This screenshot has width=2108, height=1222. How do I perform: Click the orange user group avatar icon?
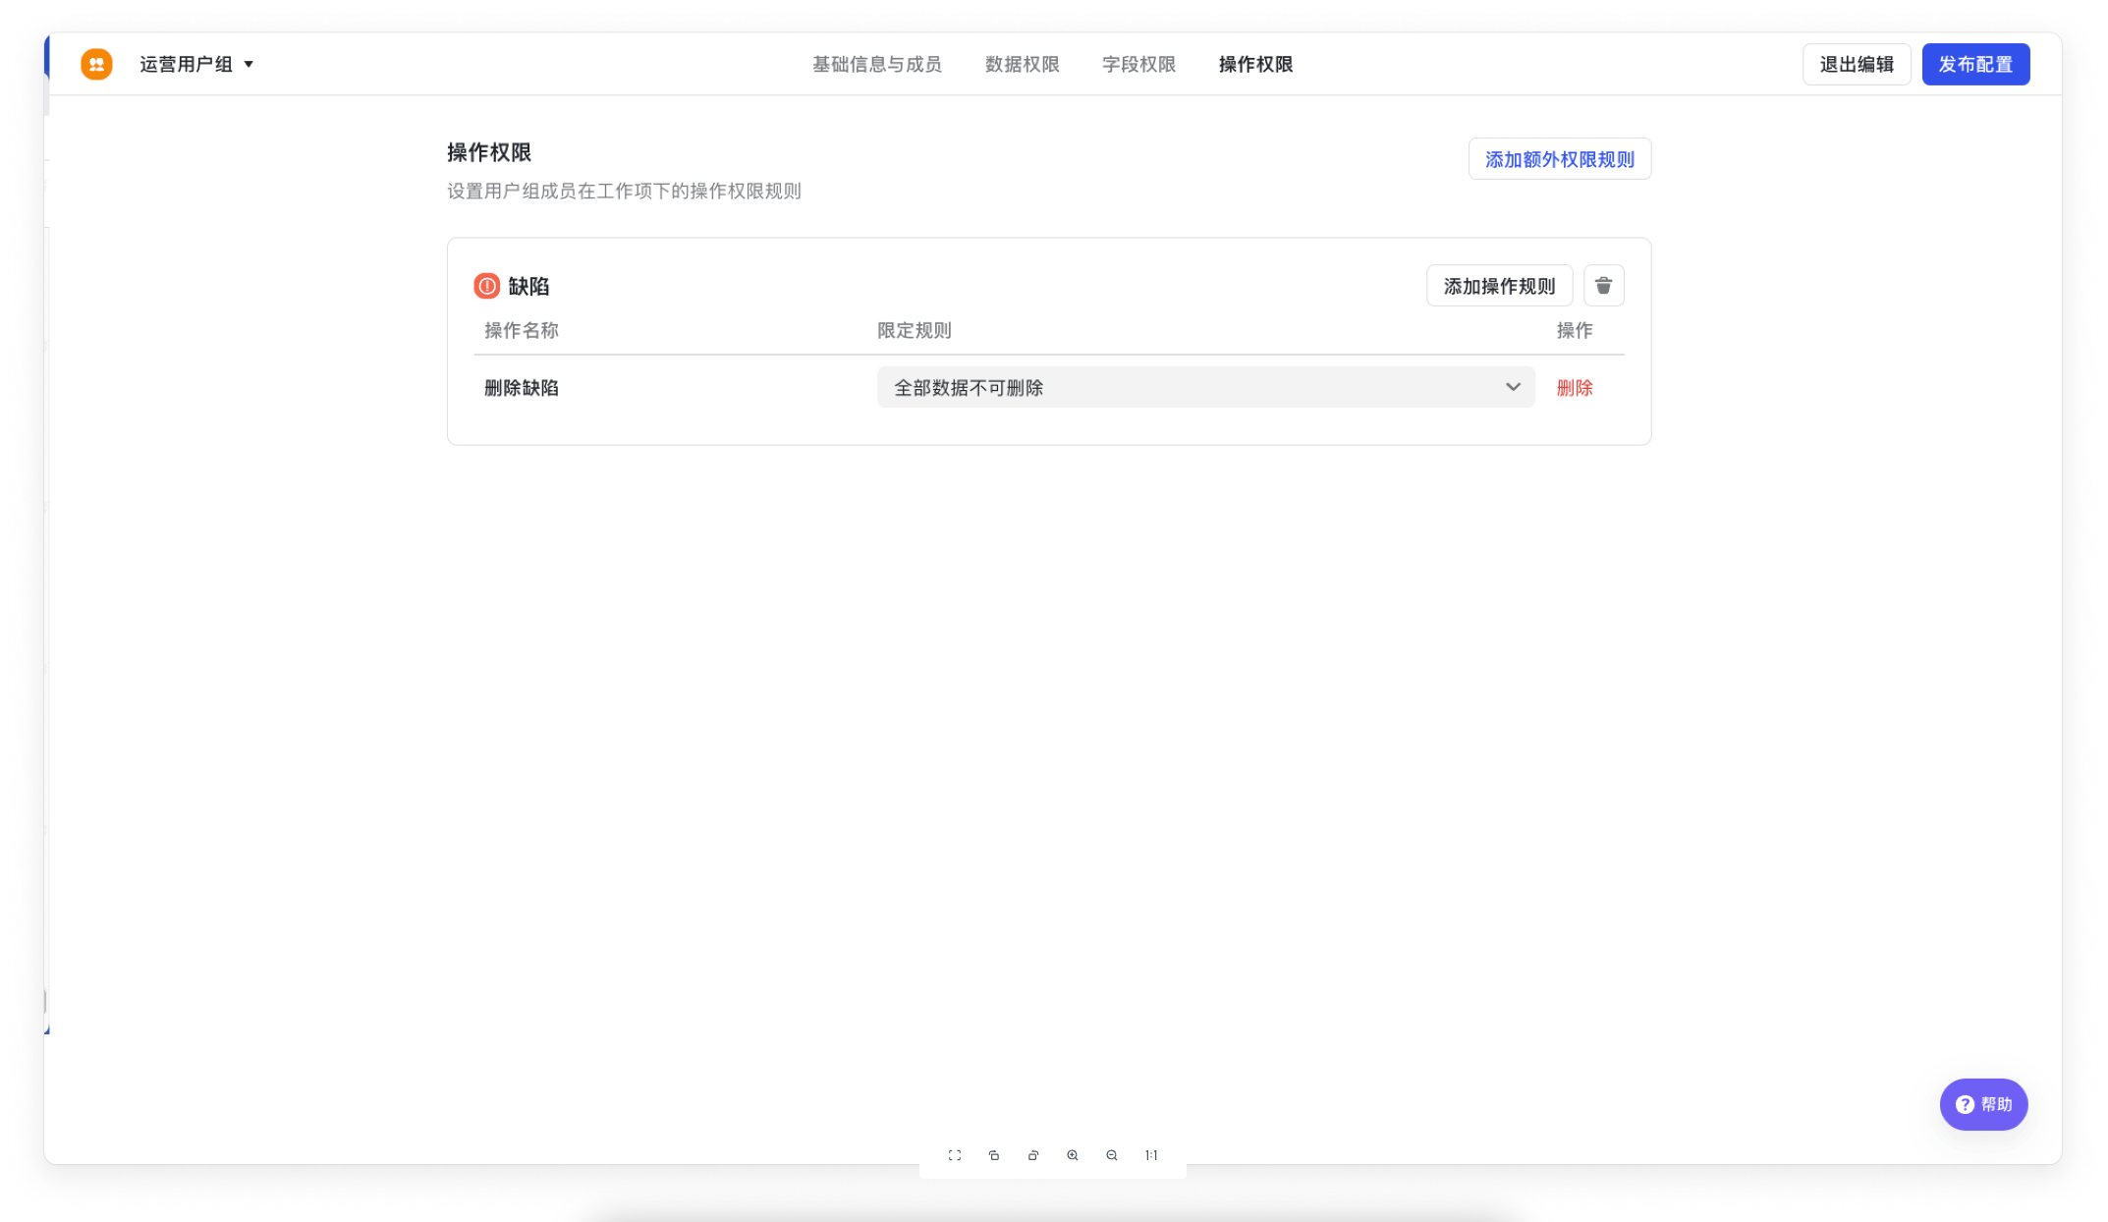pos(96,64)
